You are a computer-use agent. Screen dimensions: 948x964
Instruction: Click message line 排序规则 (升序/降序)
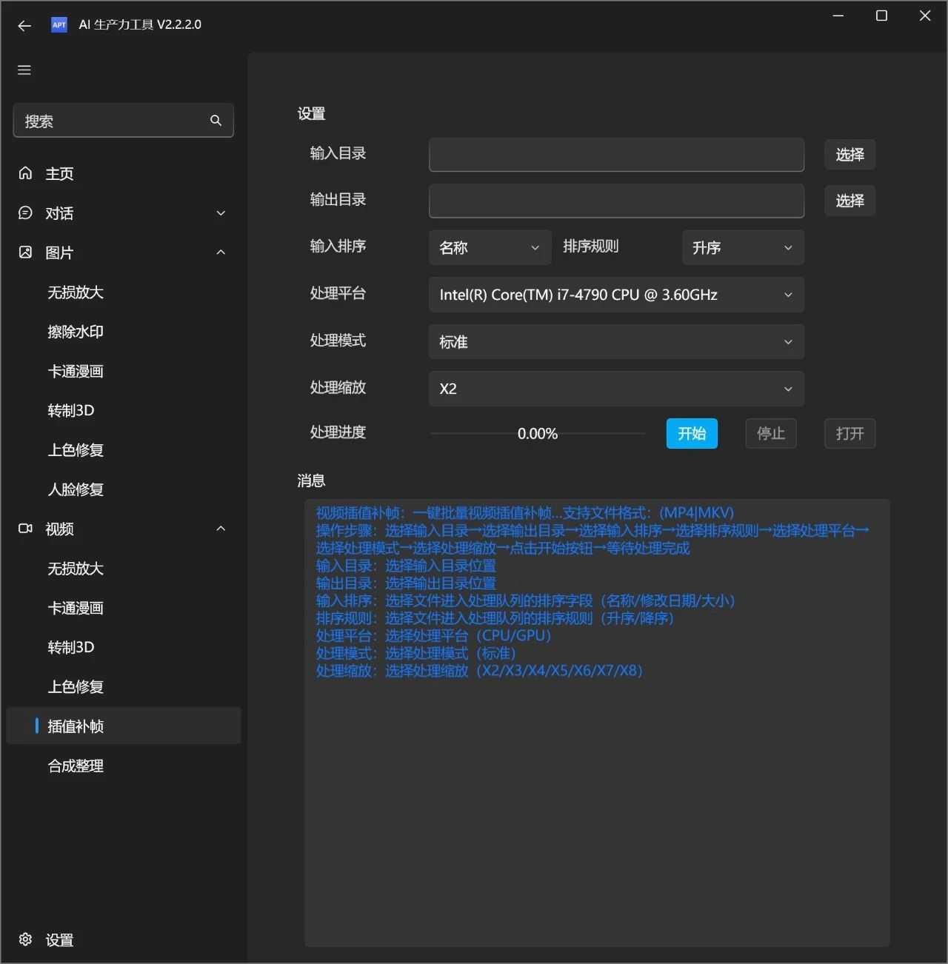495,618
